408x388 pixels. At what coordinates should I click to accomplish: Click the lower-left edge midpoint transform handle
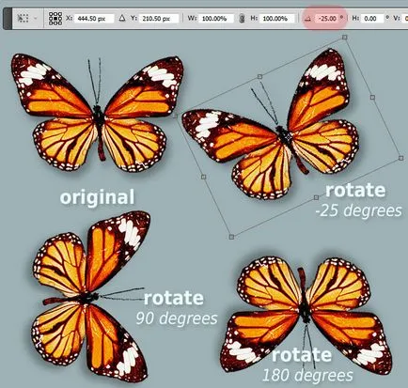click(x=203, y=177)
